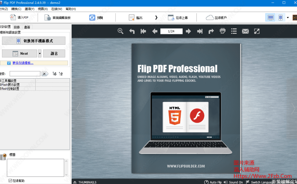The width and height of the screenshot is (297, 184).
Task: Toggle the 在線幫助 checkbox
Action: point(10,181)
